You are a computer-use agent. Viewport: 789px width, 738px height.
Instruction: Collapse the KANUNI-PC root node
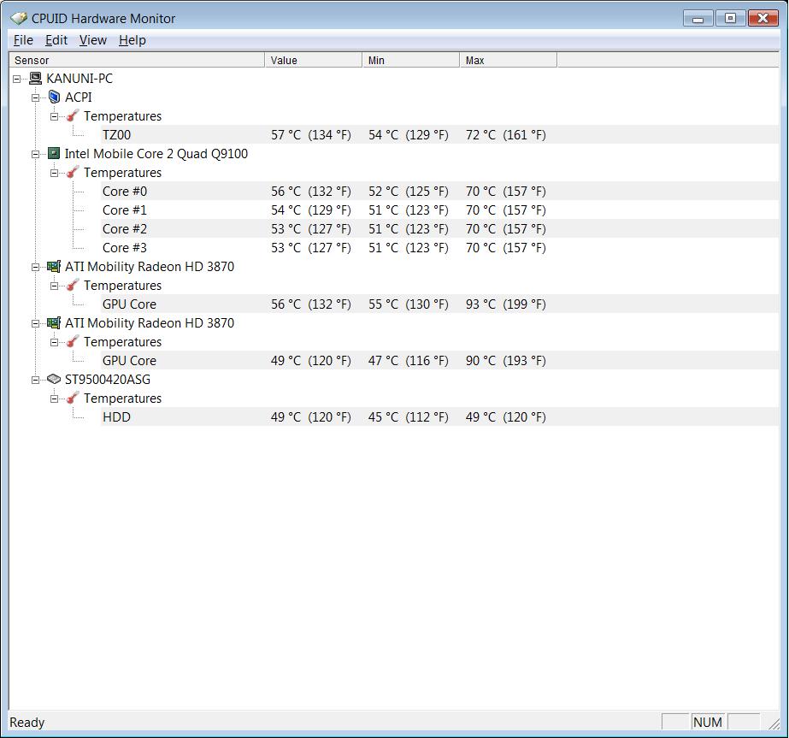tap(16, 79)
